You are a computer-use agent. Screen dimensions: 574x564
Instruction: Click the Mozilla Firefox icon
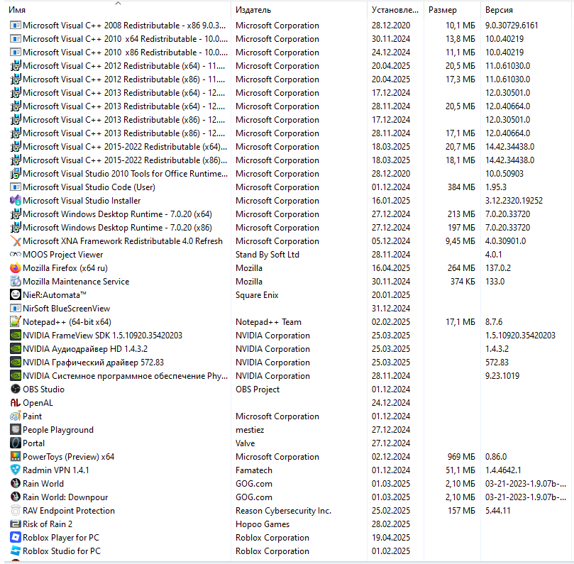[x=16, y=268]
